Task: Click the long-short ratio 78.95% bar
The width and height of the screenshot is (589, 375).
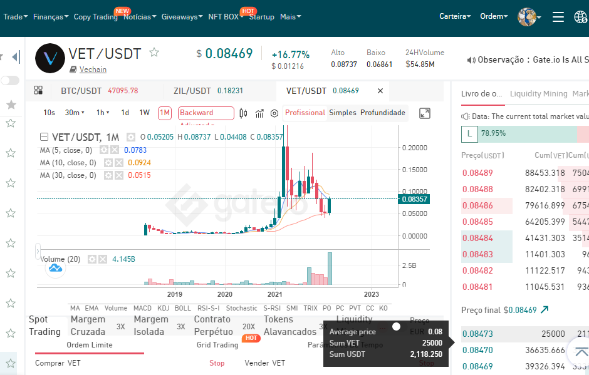Action: click(528, 134)
